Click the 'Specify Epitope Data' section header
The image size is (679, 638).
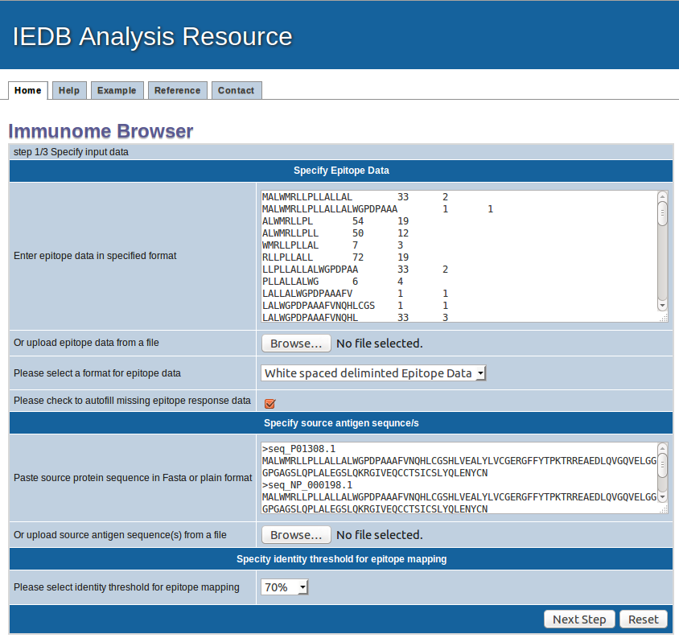[341, 171]
